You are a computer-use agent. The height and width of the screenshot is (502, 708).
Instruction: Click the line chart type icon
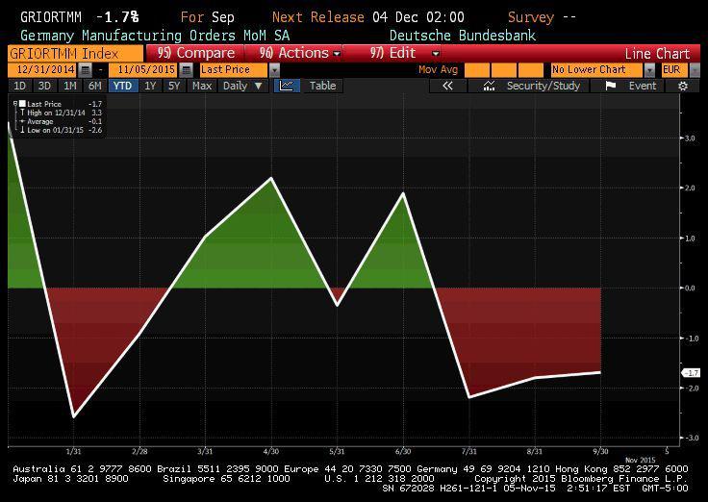click(286, 86)
